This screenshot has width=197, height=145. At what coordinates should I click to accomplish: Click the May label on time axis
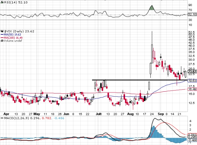pyautogui.click(x=37, y=114)
